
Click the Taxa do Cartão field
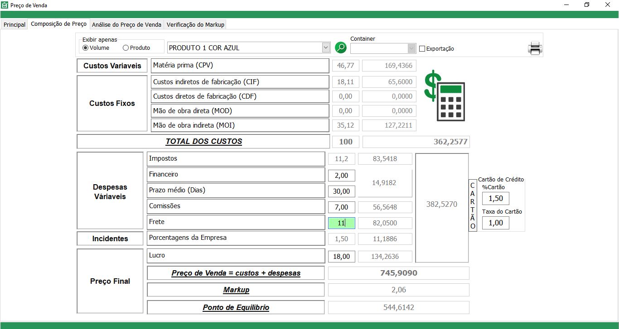[x=495, y=223]
